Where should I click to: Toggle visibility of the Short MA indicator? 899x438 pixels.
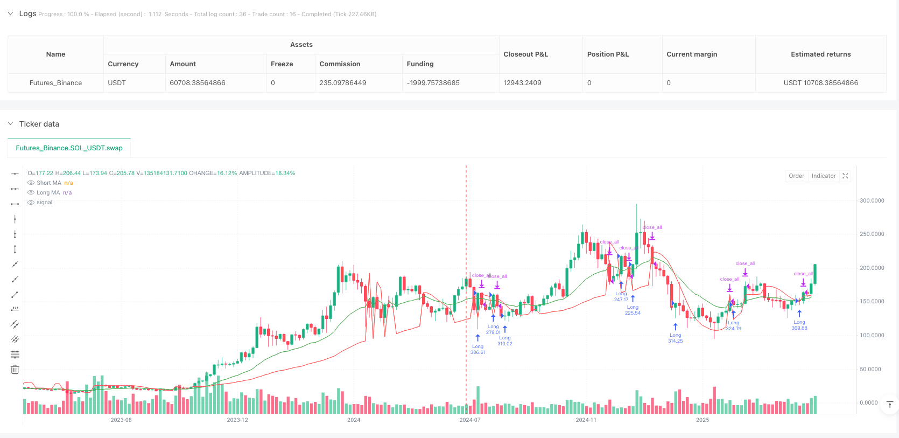point(31,183)
